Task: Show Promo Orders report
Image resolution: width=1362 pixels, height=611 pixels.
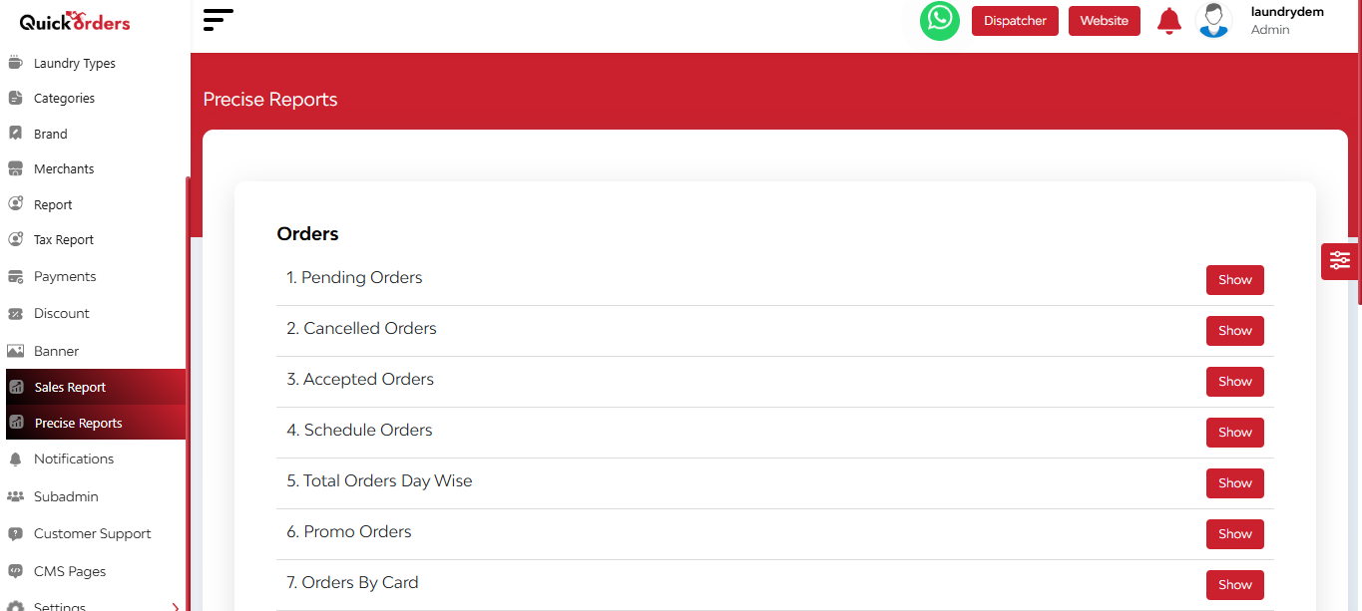Action: coord(1234,534)
